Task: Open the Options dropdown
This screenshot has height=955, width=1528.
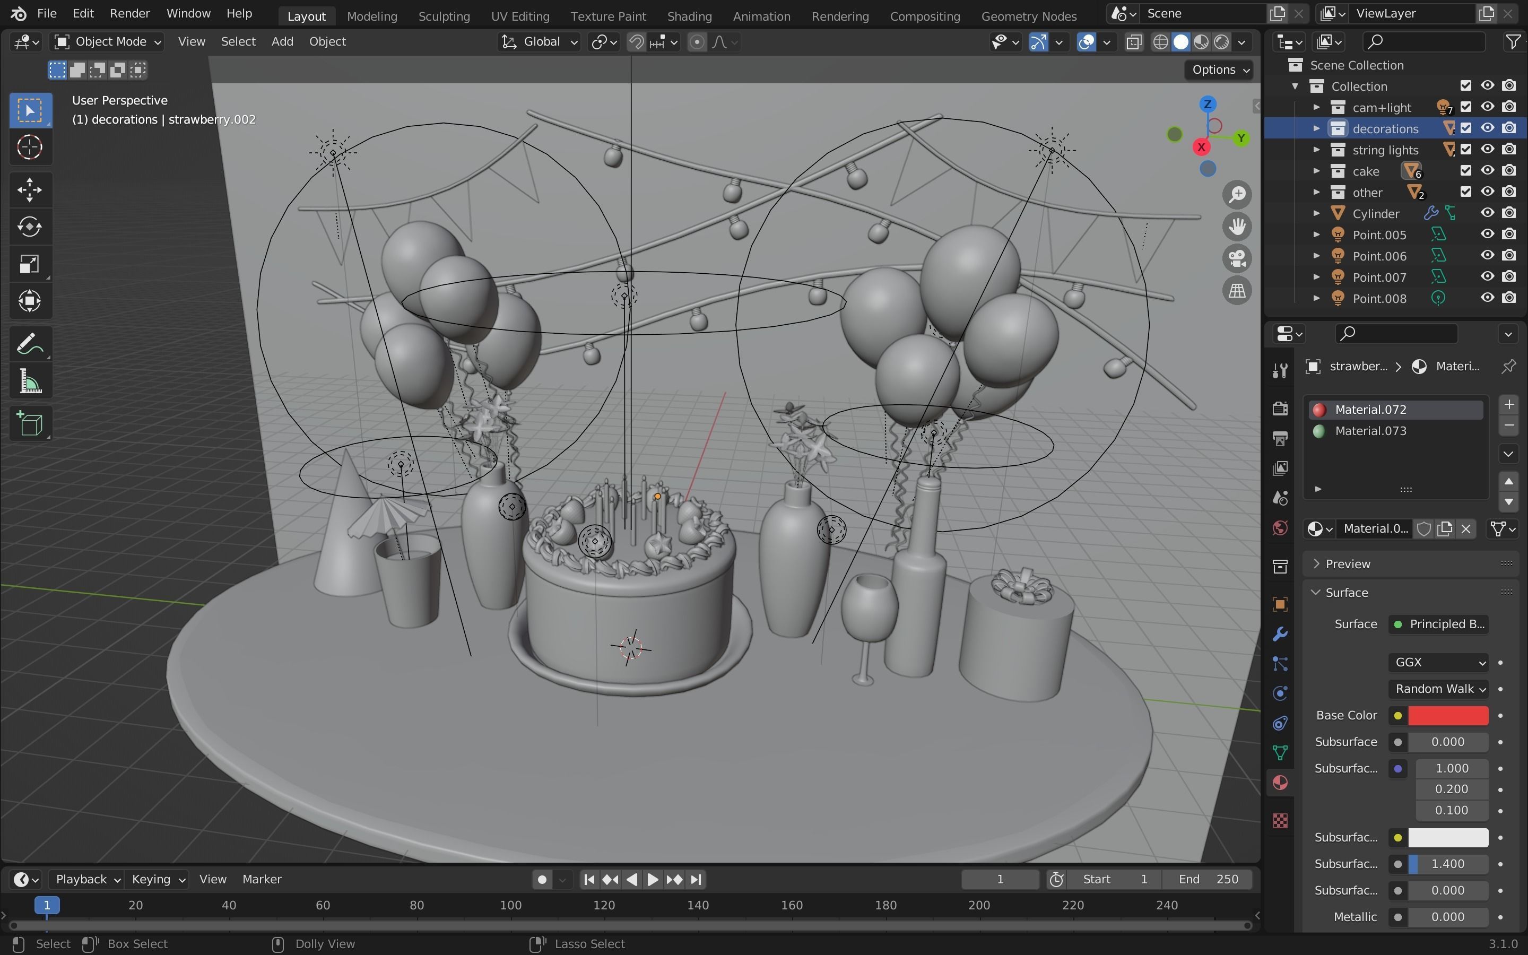Action: pyautogui.click(x=1220, y=70)
